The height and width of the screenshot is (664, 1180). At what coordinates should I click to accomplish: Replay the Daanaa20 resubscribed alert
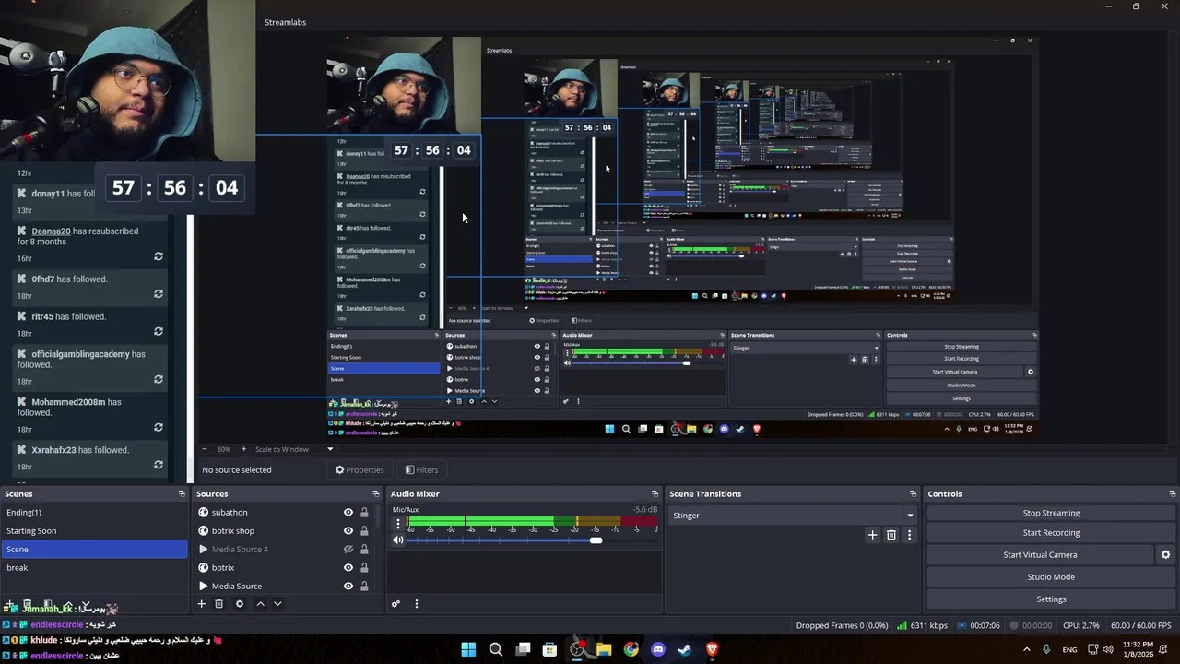click(159, 256)
